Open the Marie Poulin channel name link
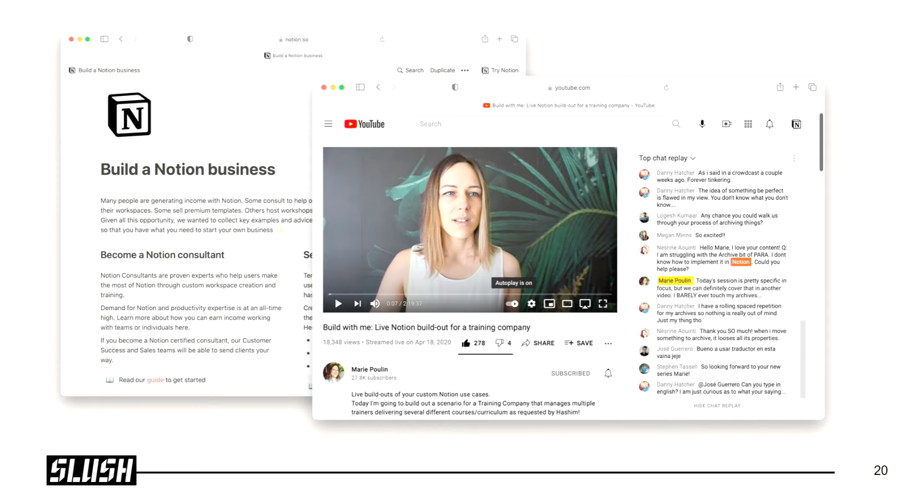 pos(370,369)
